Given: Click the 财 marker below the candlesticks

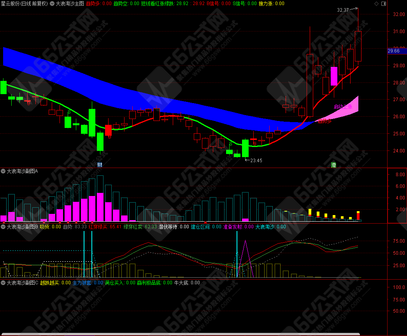Looking at the screenshot, I should point(100,165).
